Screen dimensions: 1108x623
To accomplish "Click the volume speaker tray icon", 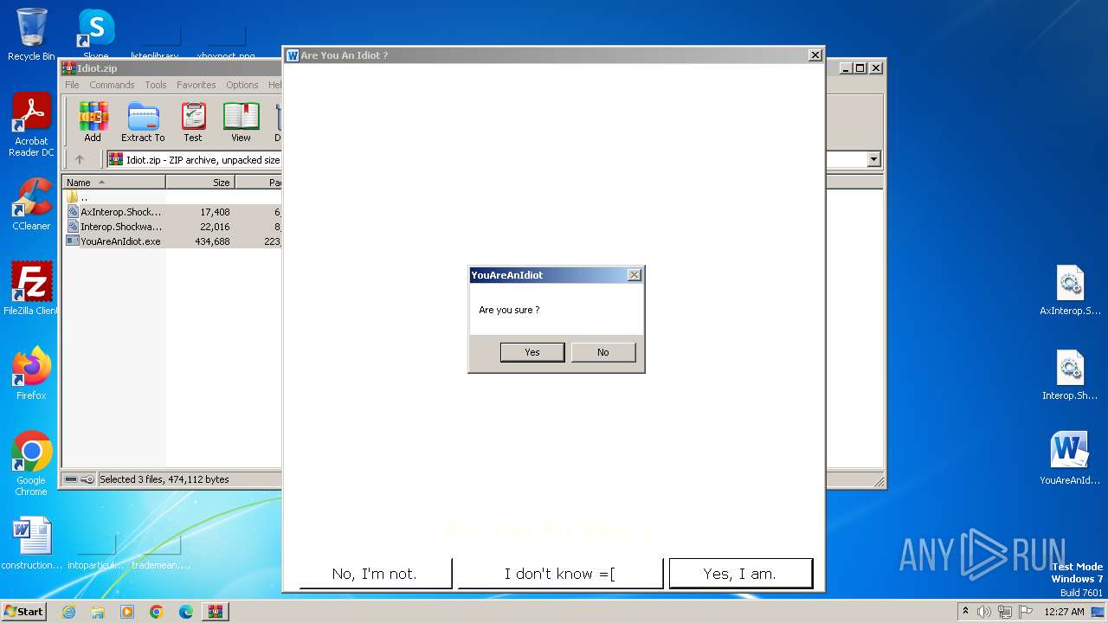I will click(984, 612).
